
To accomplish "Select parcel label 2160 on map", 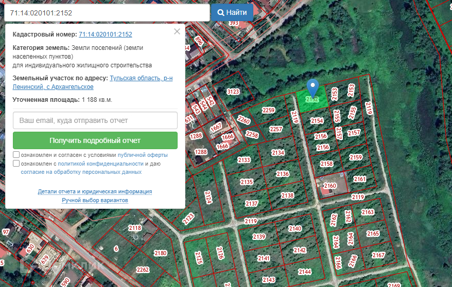I will (330, 186).
